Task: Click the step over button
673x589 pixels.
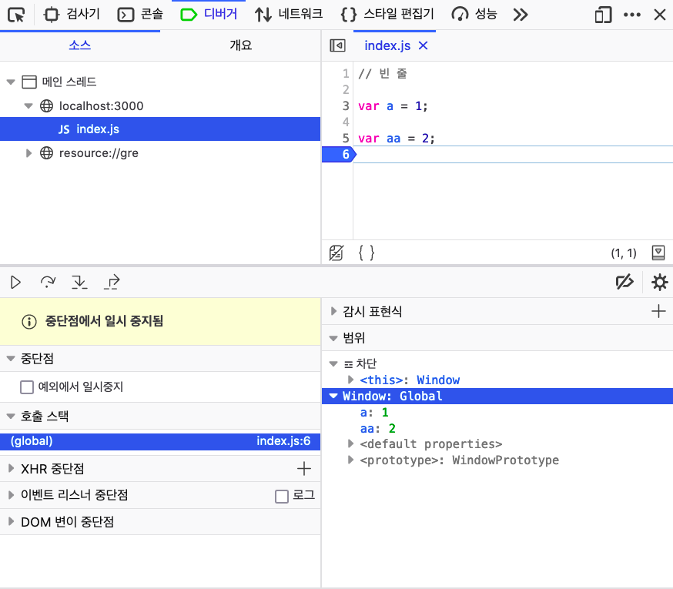Action: coord(48,282)
